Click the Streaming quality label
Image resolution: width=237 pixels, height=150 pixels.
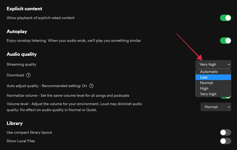pyautogui.click(x=21, y=64)
